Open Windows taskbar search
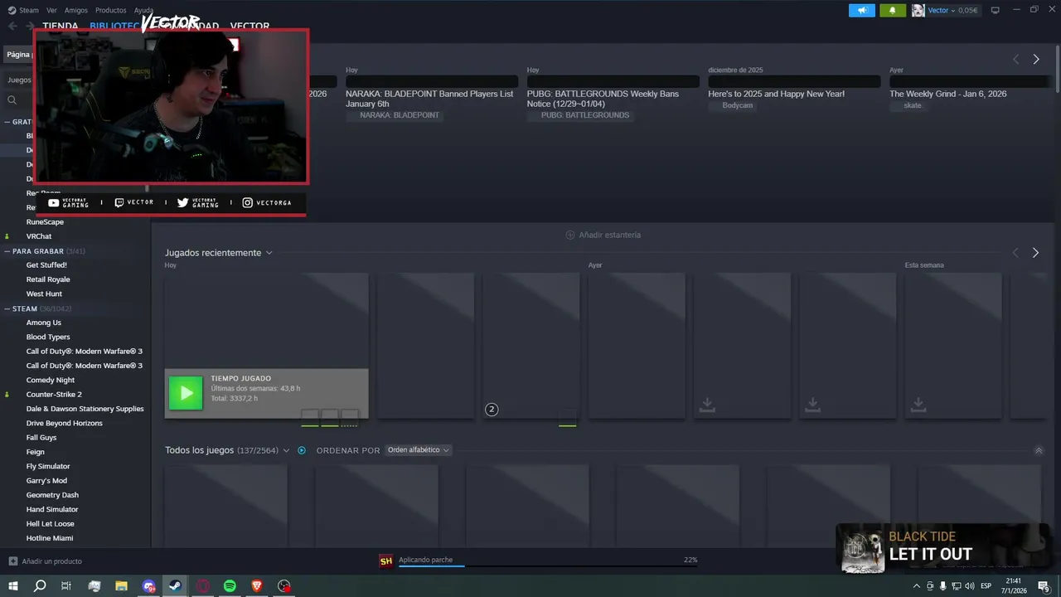Image resolution: width=1061 pixels, height=597 pixels. [x=40, y=586]
